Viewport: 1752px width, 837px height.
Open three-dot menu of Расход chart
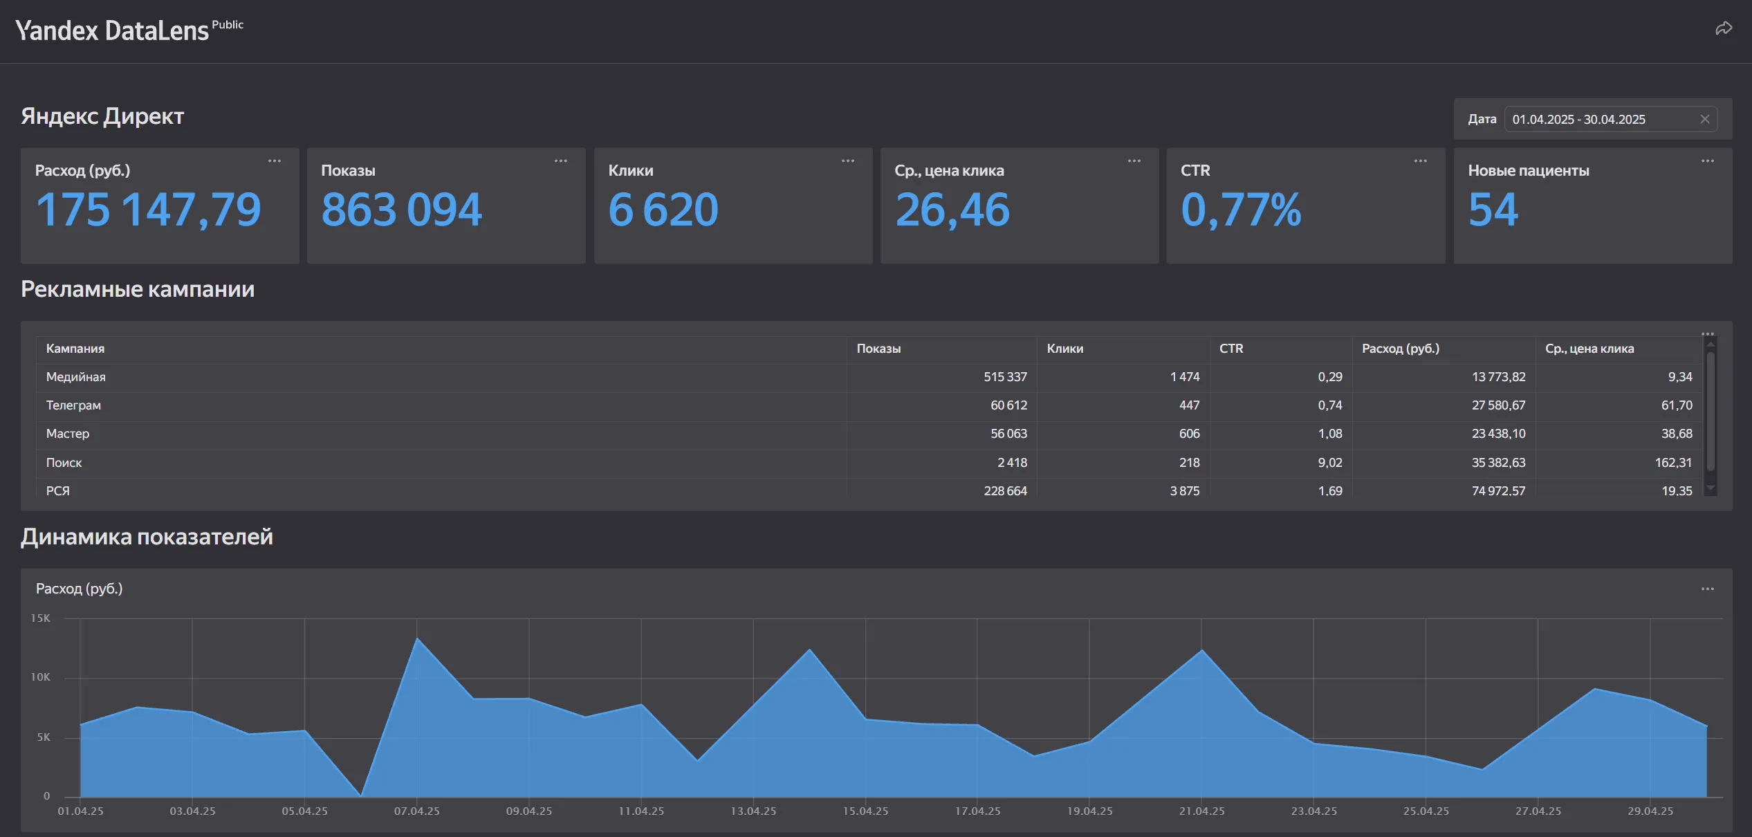click(1707, 589)
